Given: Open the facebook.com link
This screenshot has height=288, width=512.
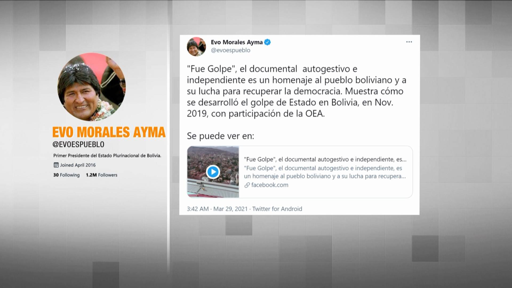Looking at the screenshot, I should [x=270, y=185].
